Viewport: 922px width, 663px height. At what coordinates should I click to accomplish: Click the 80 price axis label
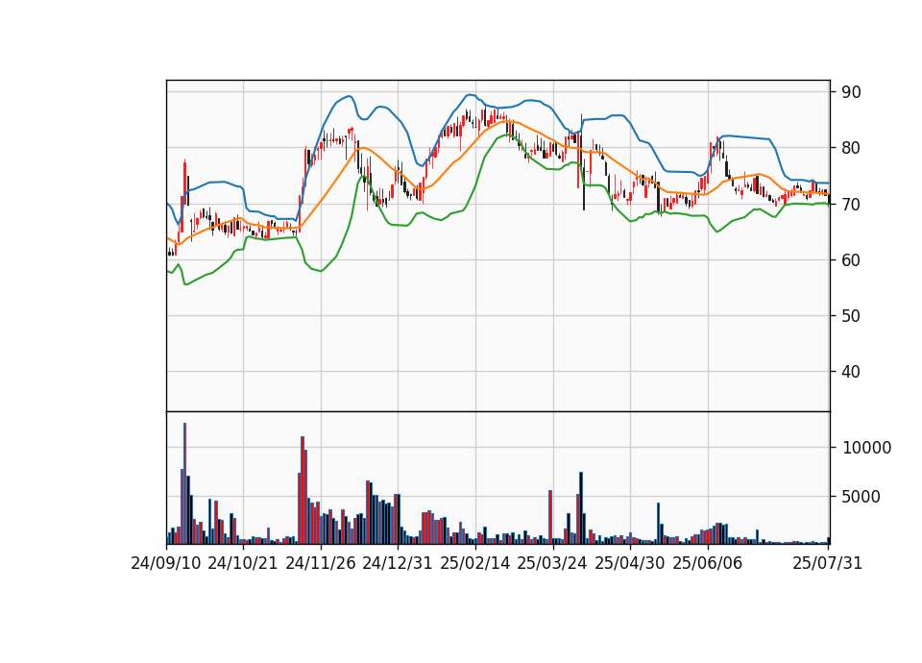[x=851, y=148]
